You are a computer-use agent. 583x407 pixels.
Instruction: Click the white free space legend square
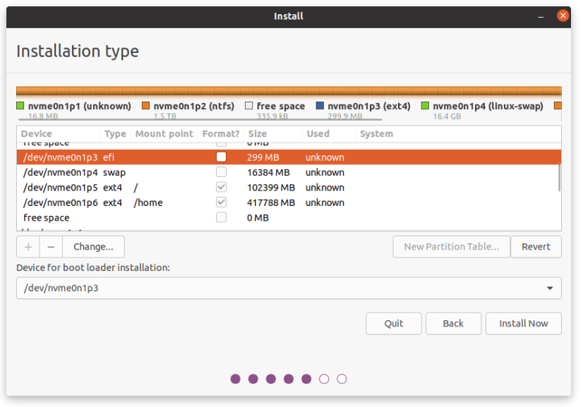point(249,106)
